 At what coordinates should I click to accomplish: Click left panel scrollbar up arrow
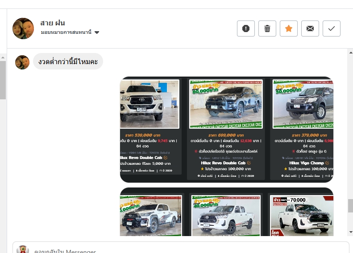3,57
